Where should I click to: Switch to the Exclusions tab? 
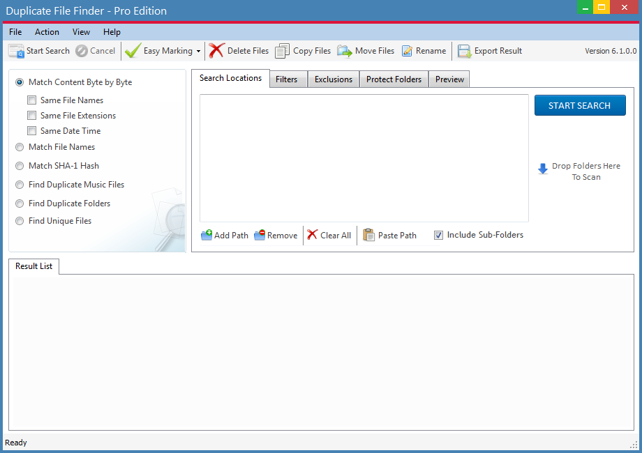tap(334, 79)
